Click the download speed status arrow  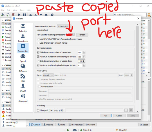pyautogui.click(x=81, y=130)
